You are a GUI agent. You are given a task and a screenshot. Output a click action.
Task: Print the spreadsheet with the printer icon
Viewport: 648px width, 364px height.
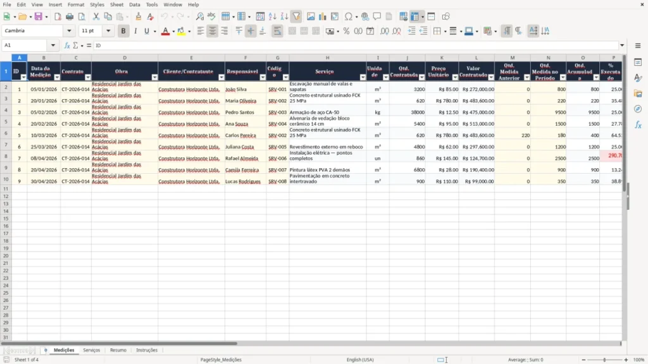[70, 16]
